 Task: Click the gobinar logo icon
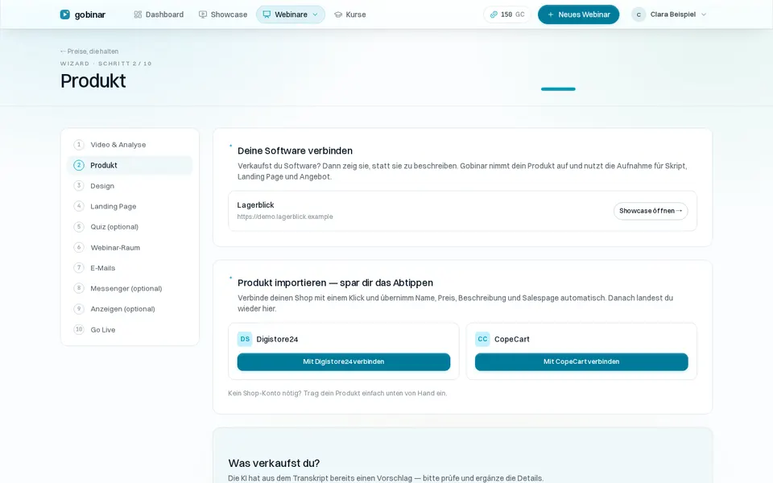(x=64, y=14)
